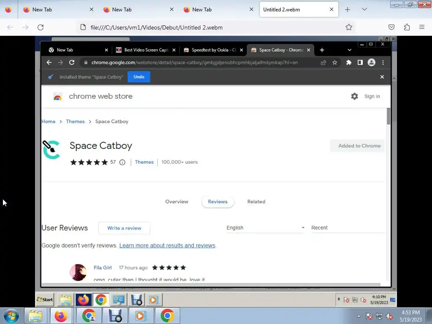
Task: Bookmark this page with Firefox star
Action: pyautogui.click(x=349, y=27)
